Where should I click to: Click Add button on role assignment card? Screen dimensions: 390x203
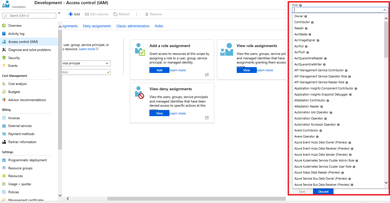(x=159, y=70)
